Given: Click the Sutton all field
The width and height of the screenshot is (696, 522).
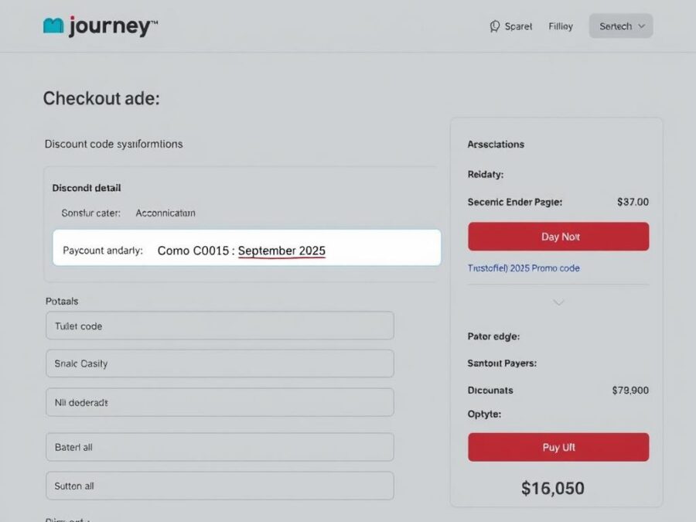Looking at the screenshot, I should [x=219, y=486].
